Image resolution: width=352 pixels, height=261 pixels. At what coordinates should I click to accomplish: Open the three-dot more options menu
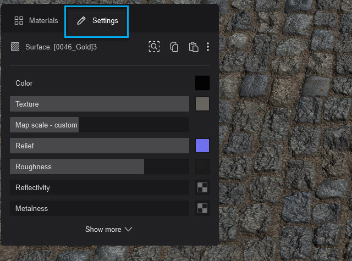tap(208, 47)
